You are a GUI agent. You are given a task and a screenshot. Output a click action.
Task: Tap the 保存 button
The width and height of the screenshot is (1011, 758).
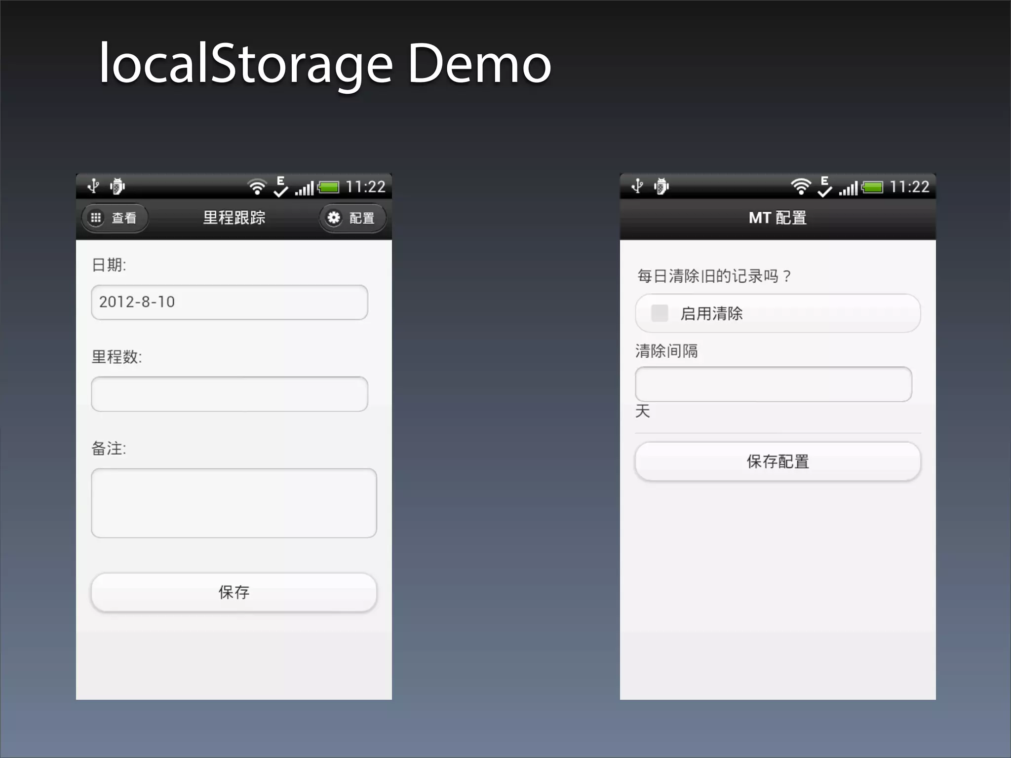click(234, 592)
